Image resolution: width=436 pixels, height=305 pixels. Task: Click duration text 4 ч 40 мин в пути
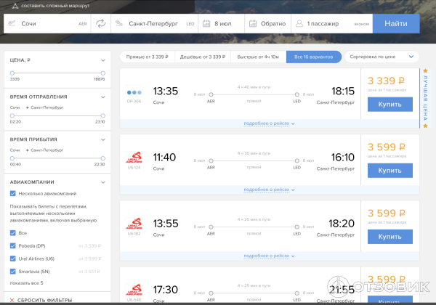[254, 87]
